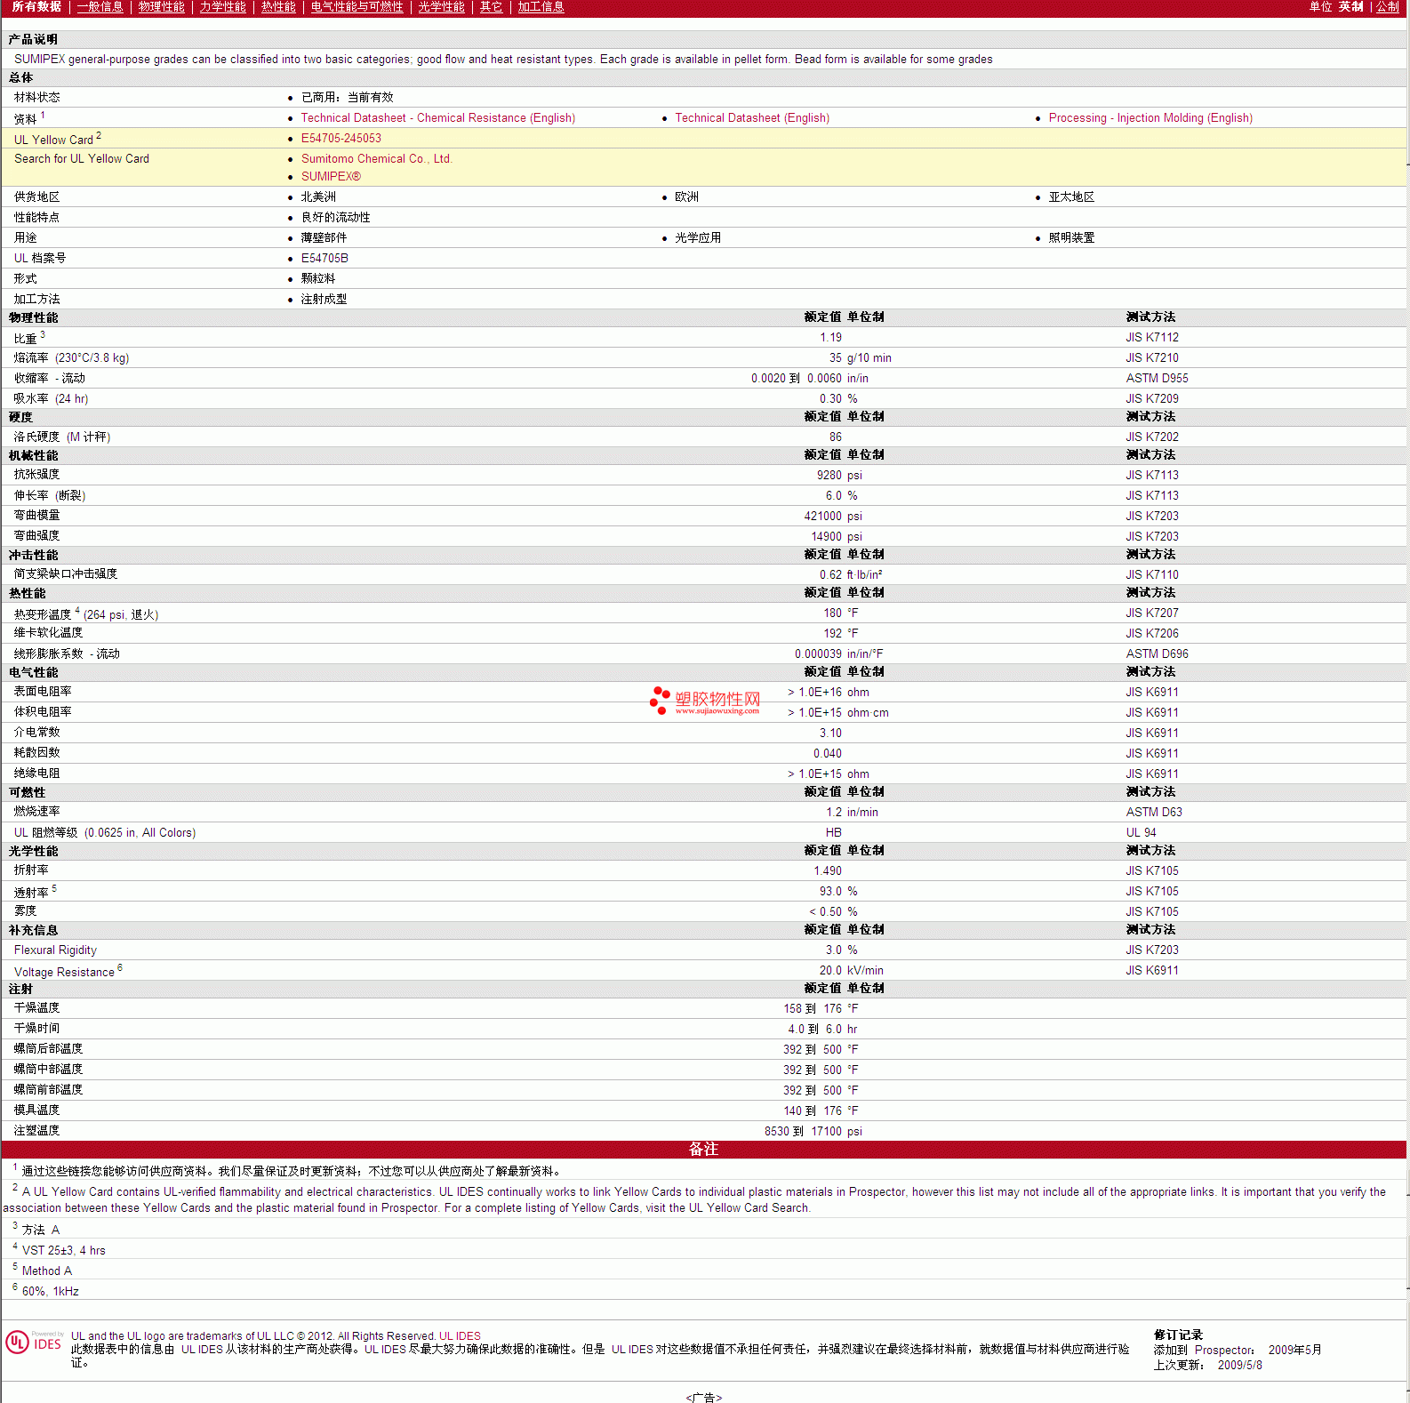
Task: Open UL Yellow Card E54705-245053
Action: [340, 139]
